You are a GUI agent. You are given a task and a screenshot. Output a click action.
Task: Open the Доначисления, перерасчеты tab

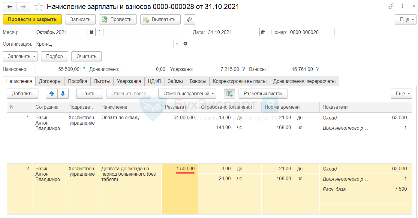point(305,81)
